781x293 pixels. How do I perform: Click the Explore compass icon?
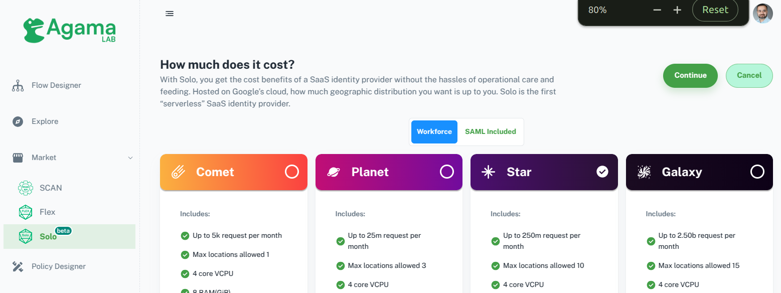pyautogui.click(x=18, y=121)
